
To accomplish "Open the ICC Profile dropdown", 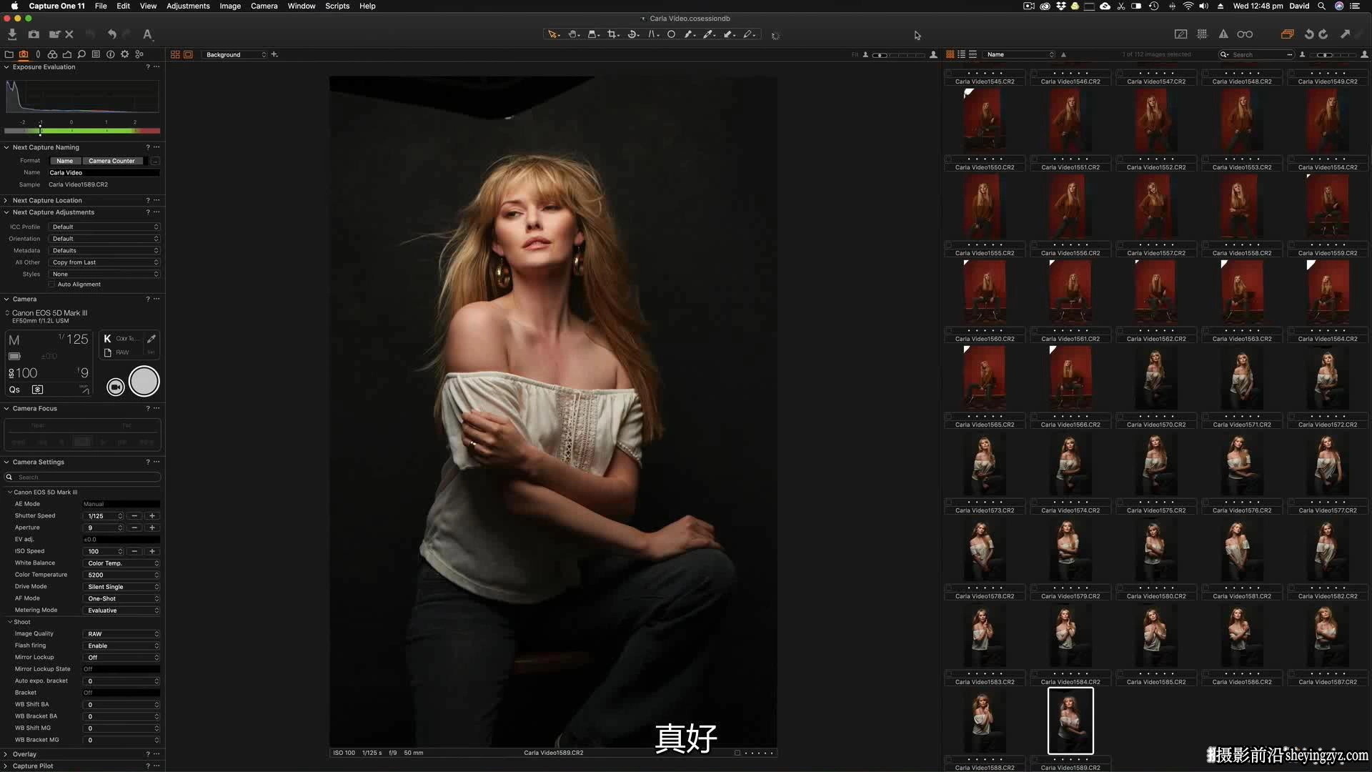I will click(x=104, y=227).
